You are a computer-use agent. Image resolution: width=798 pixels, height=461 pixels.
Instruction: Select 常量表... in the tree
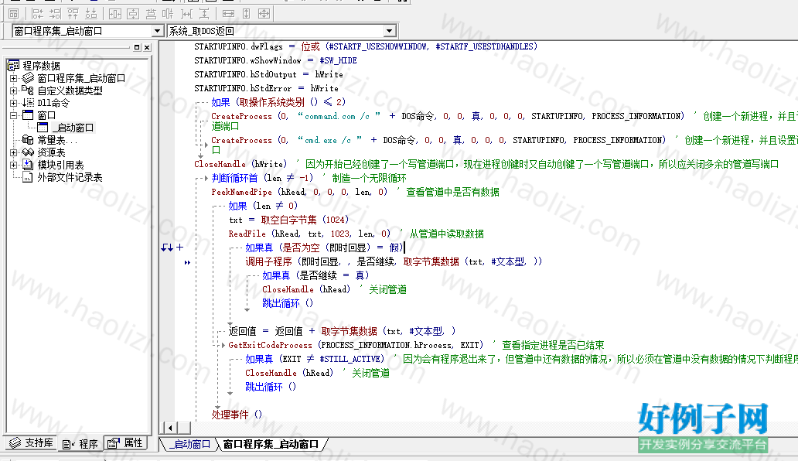click(57, 140)
